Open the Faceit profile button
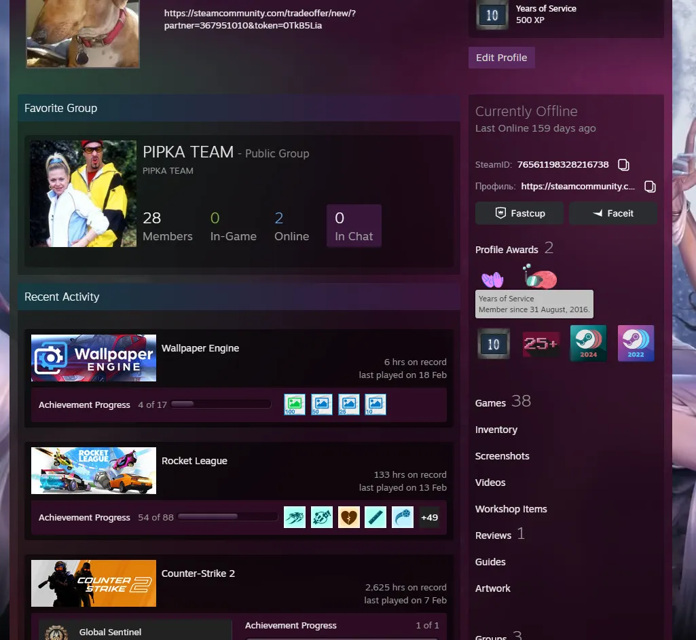This screenshot has width=696, height=640. [x=613, y=213]
